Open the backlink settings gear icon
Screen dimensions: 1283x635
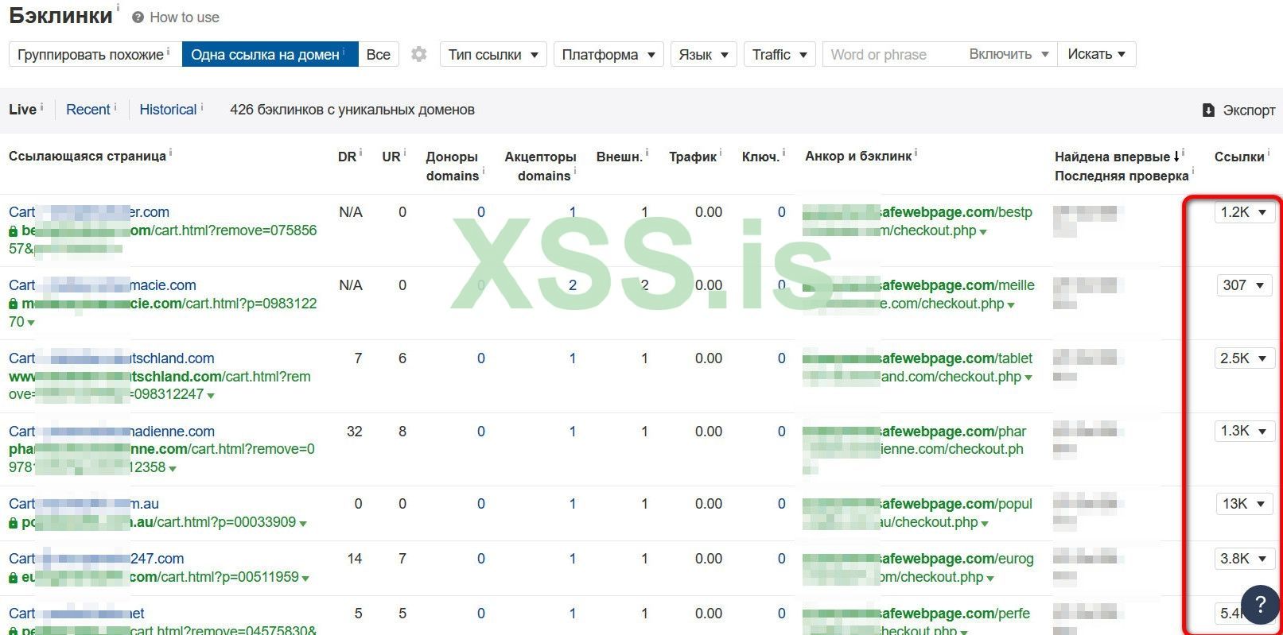pos(418,54)
